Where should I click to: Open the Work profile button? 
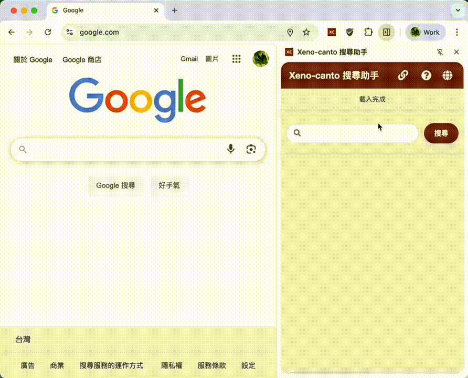[x=426, y=32]
